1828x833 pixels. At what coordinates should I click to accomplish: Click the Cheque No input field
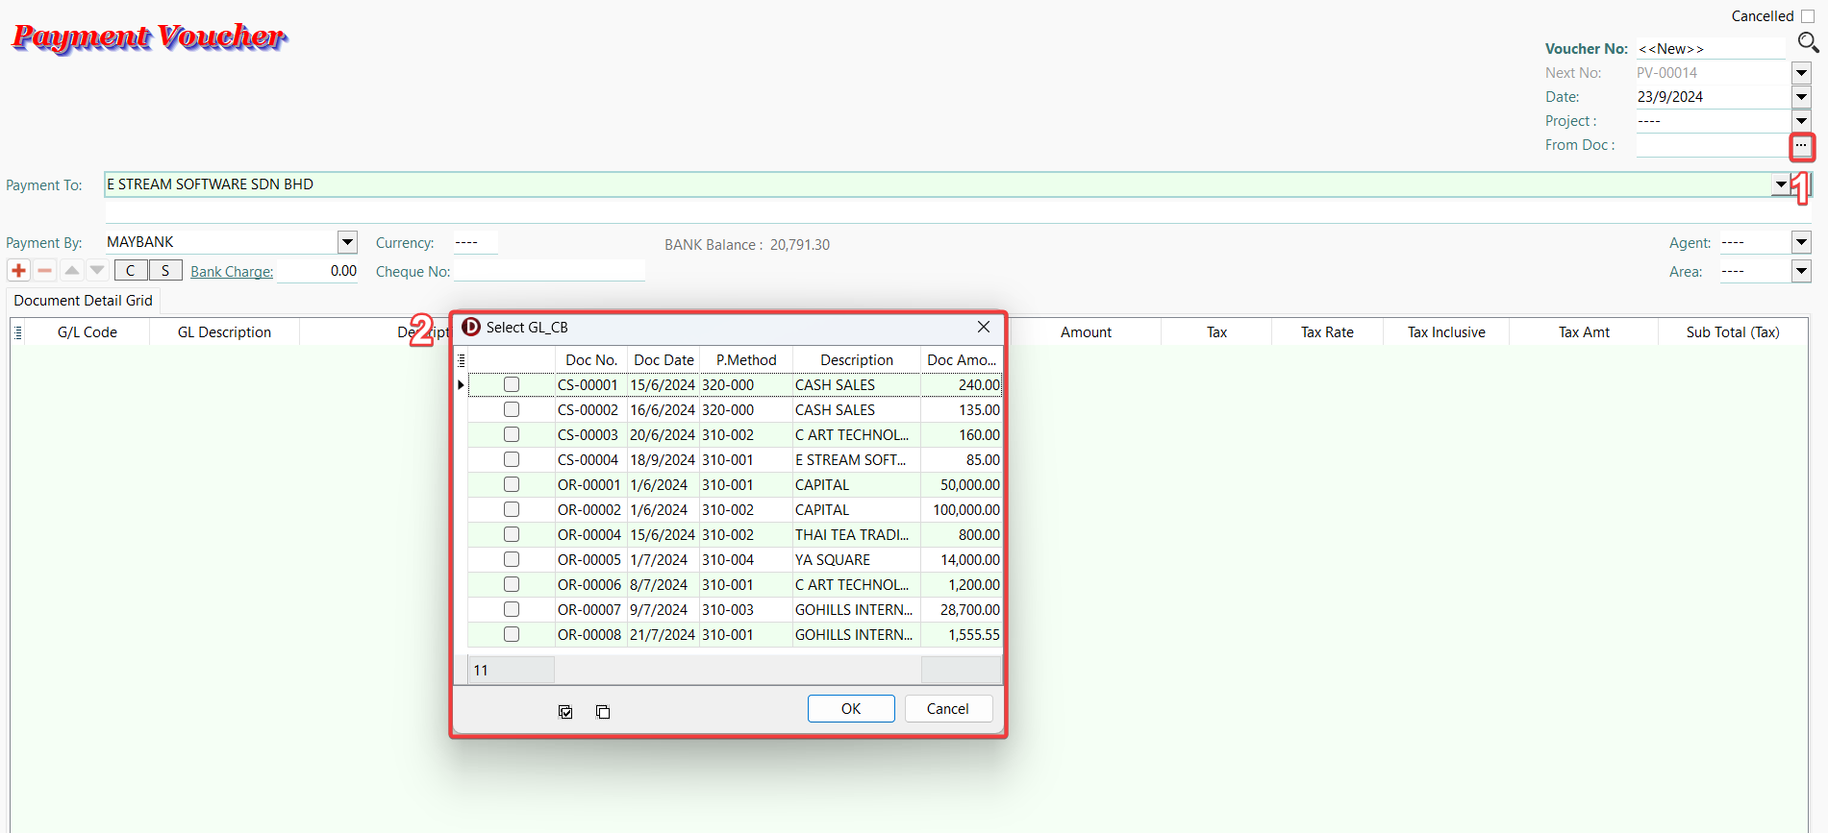pos(548,272)
